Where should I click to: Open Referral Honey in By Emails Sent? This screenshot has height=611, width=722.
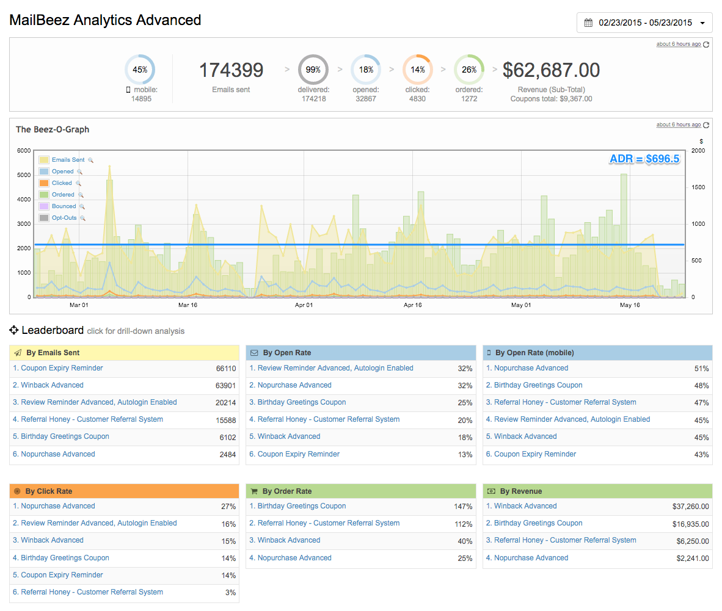[x=92, y=419]
